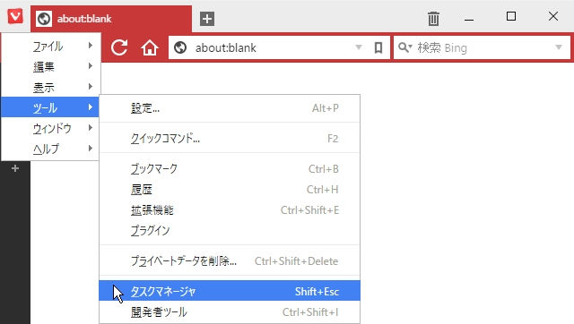
Task: Bookmark this page with bookmark icon
Action: point(378,47)
